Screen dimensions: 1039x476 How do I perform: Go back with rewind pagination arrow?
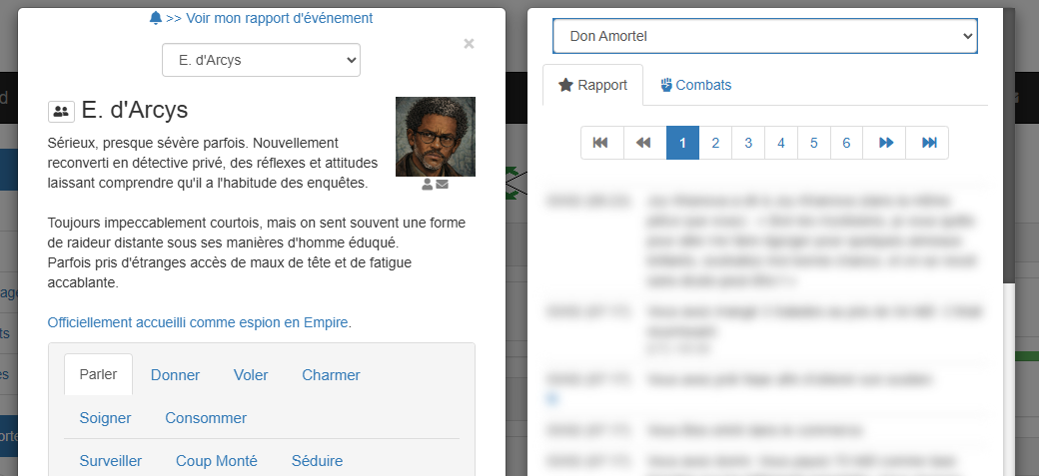point(644,143)
